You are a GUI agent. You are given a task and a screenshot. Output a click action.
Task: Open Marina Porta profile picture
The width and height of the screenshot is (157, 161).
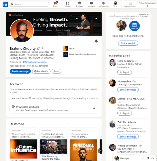[113, 100]
